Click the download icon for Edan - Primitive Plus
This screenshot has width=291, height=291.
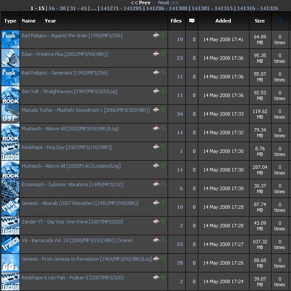[x=156, y=54]
